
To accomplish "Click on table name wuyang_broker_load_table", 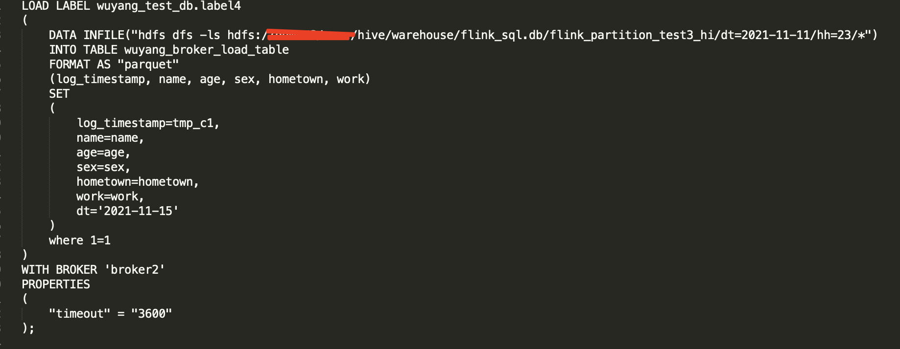I will coord(206,50).
